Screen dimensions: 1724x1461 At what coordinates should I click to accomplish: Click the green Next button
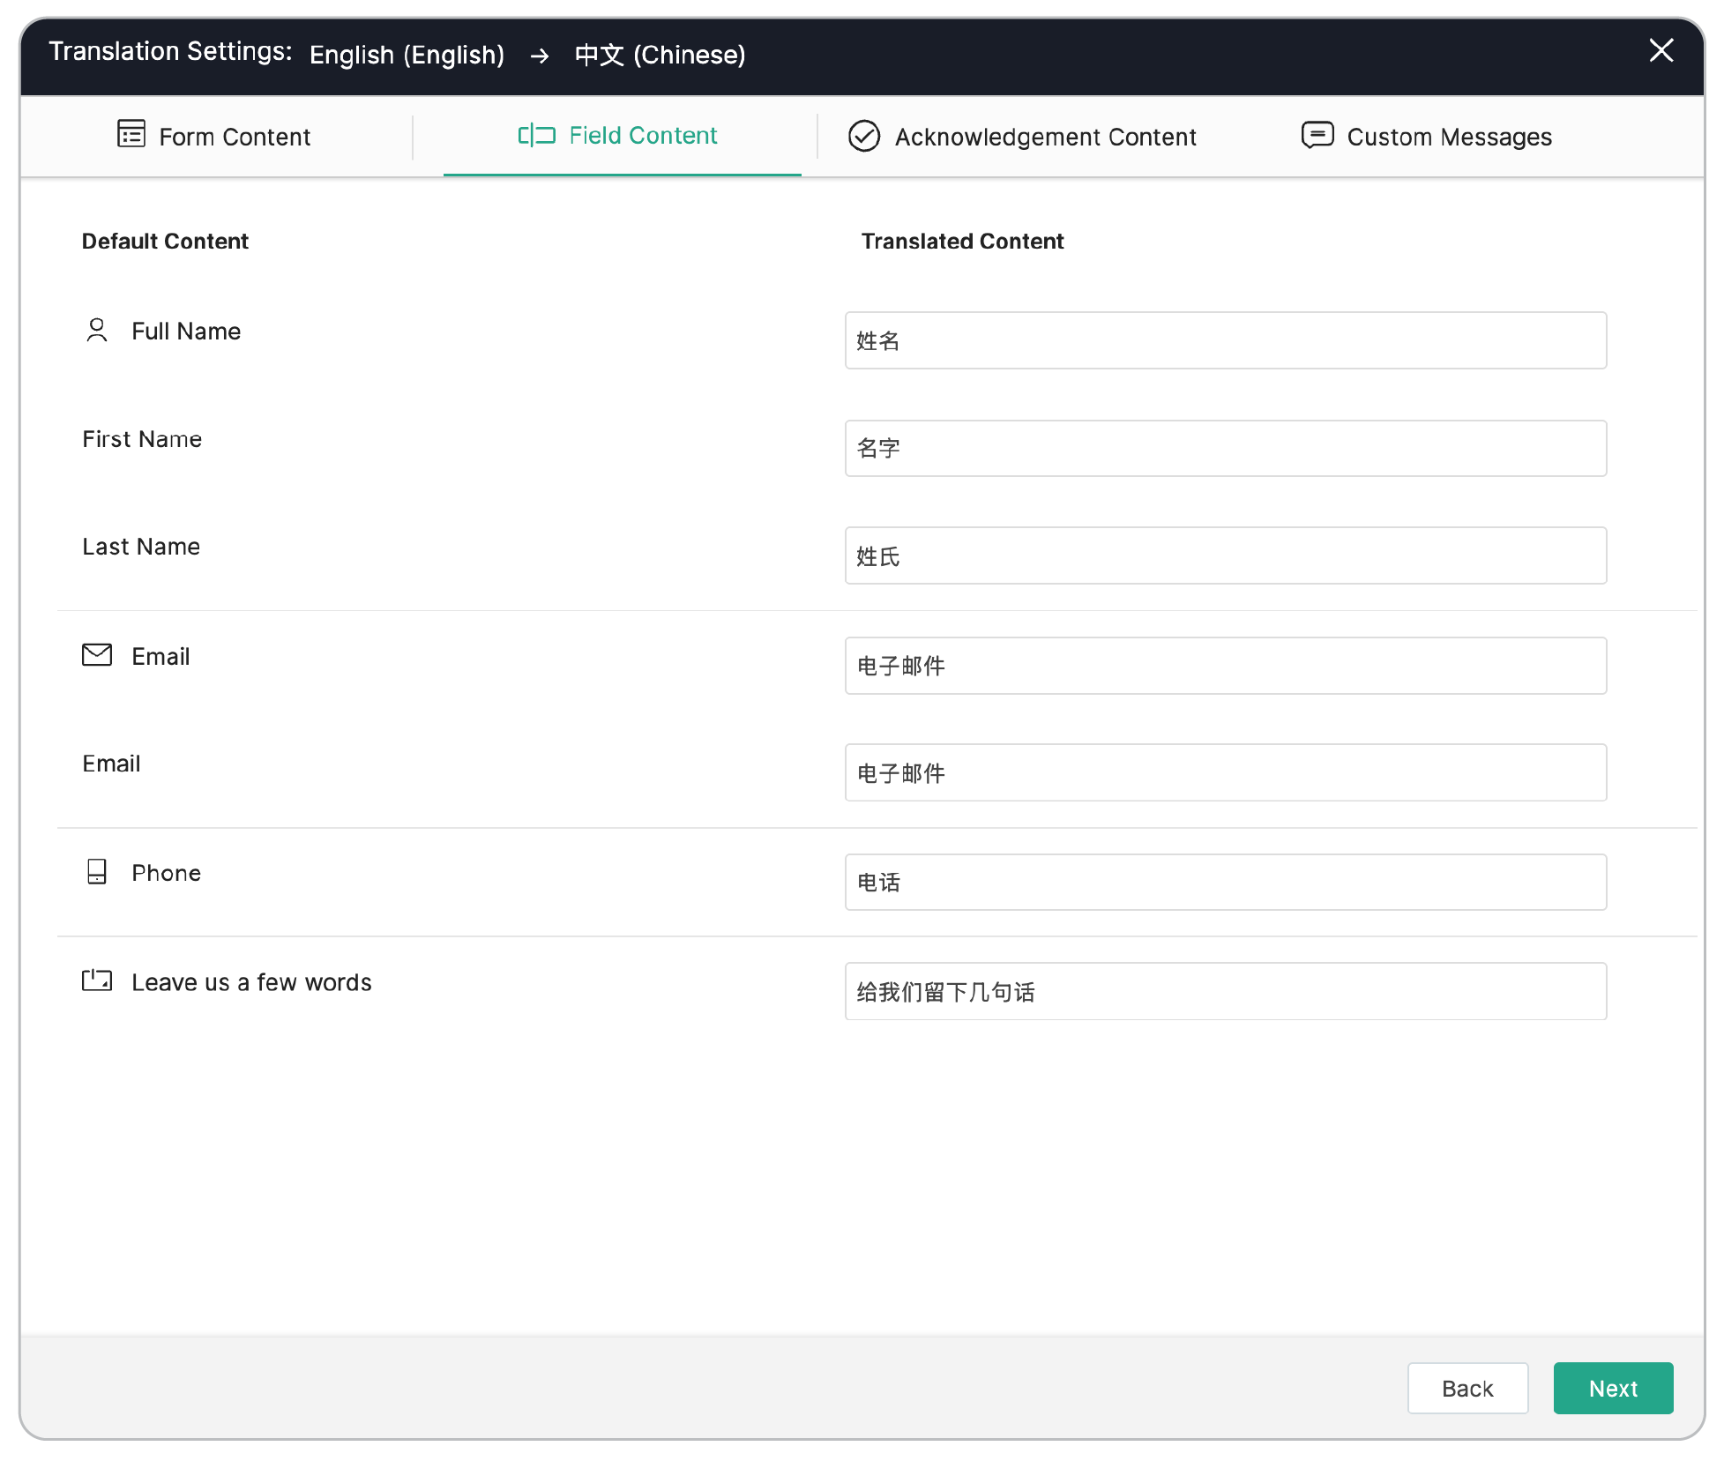(x=1613, y=1389)
